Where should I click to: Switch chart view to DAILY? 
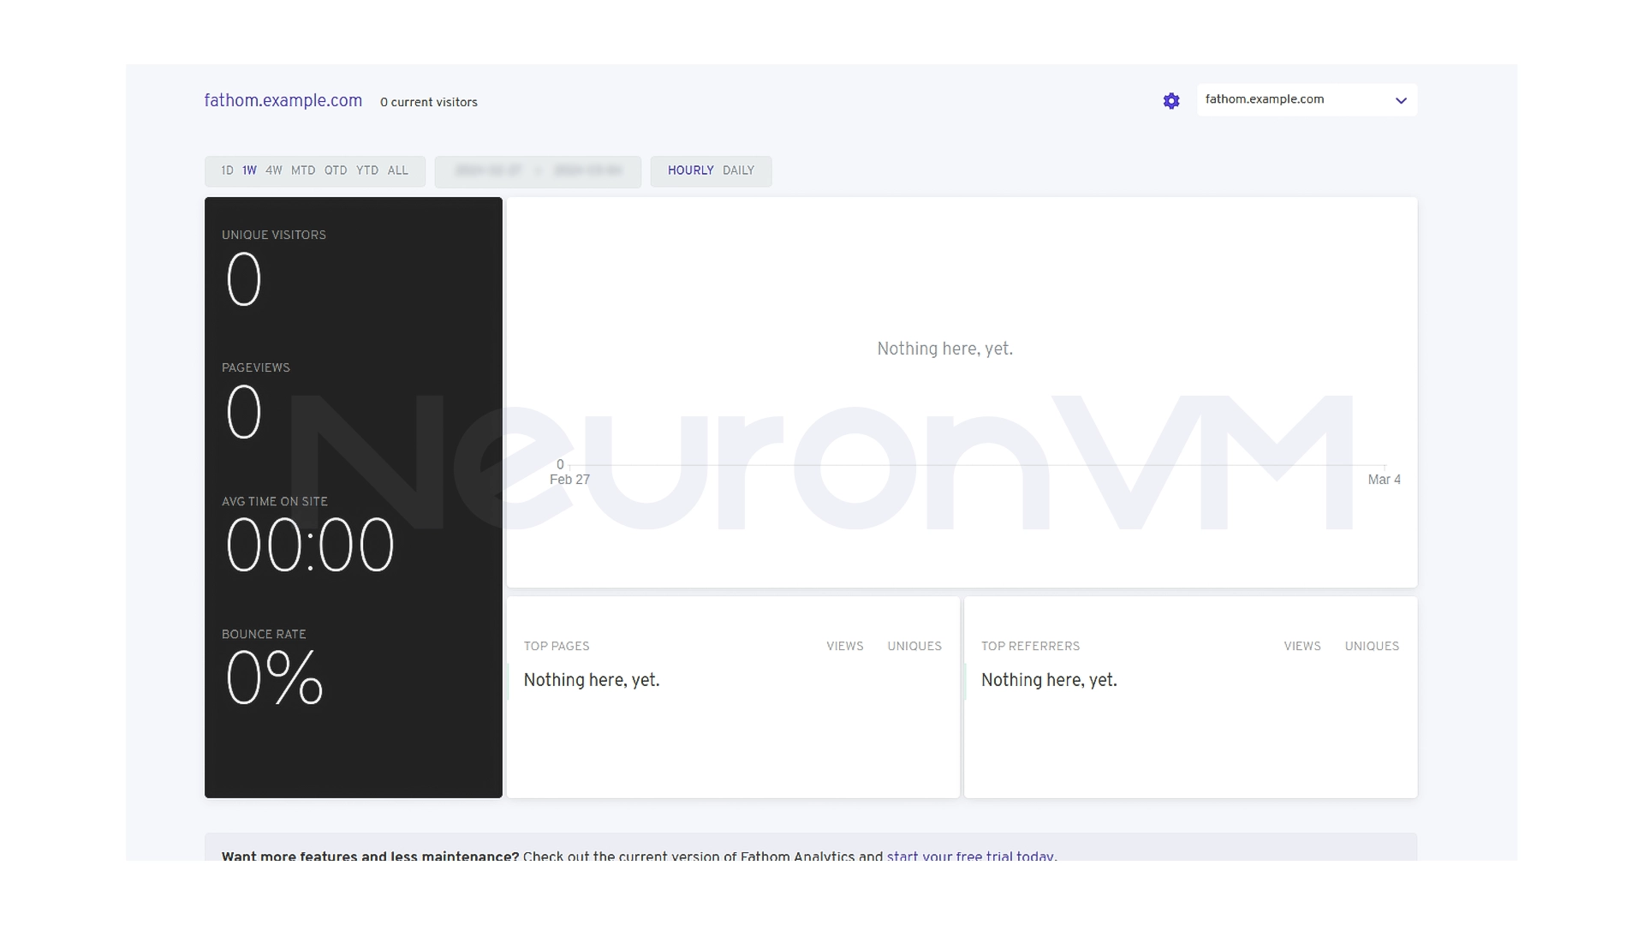(x=737, y=170)
